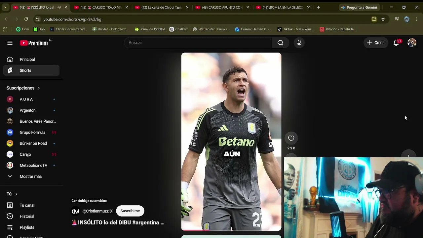The width and height of the screenshot is (423, 238).
Task: Like the short with the heart button
Action: tap(291, 138)
